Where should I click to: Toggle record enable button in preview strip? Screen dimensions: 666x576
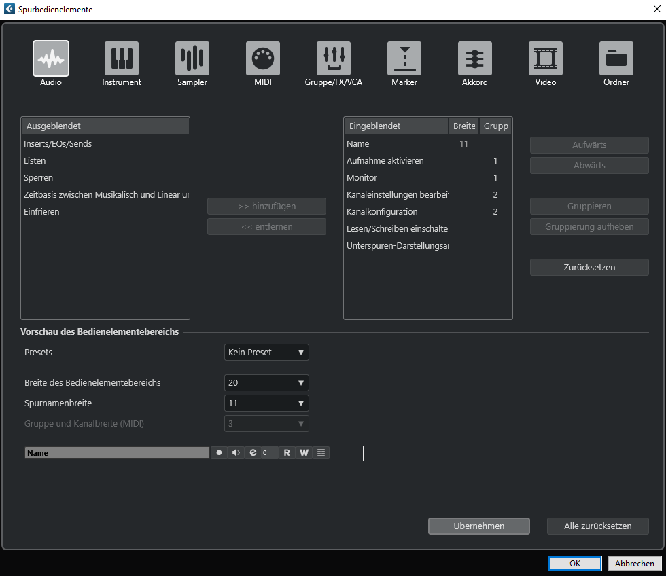219,453
